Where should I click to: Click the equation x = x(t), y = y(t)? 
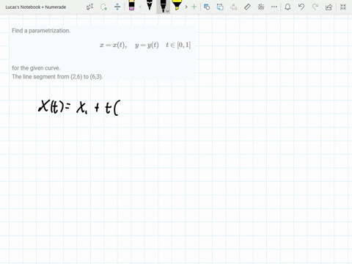point(129,45)
